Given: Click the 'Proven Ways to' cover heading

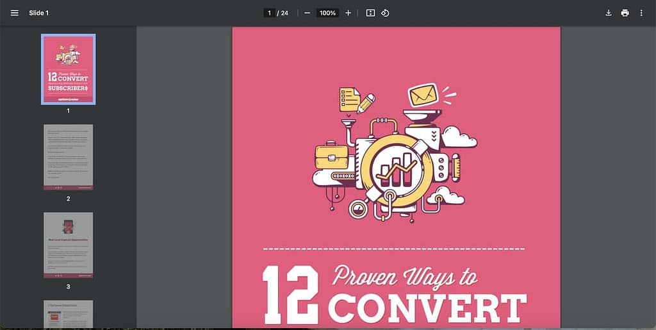Looking at the screenshot, I should pos(404,277).
